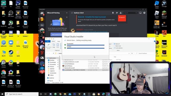Select Desktop in the navigation pane

tap(52, 60)
